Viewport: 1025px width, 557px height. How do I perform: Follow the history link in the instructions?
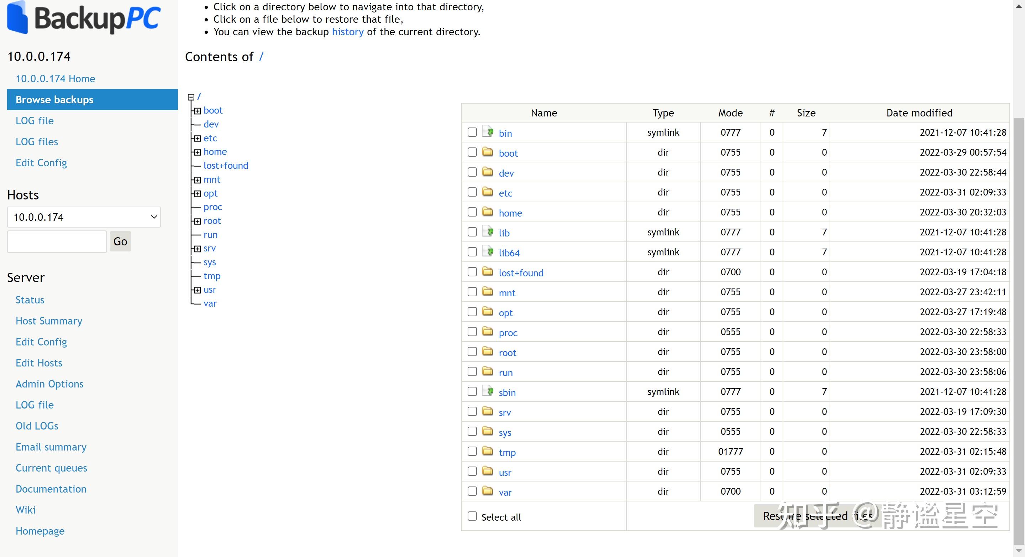click(347, 32)
